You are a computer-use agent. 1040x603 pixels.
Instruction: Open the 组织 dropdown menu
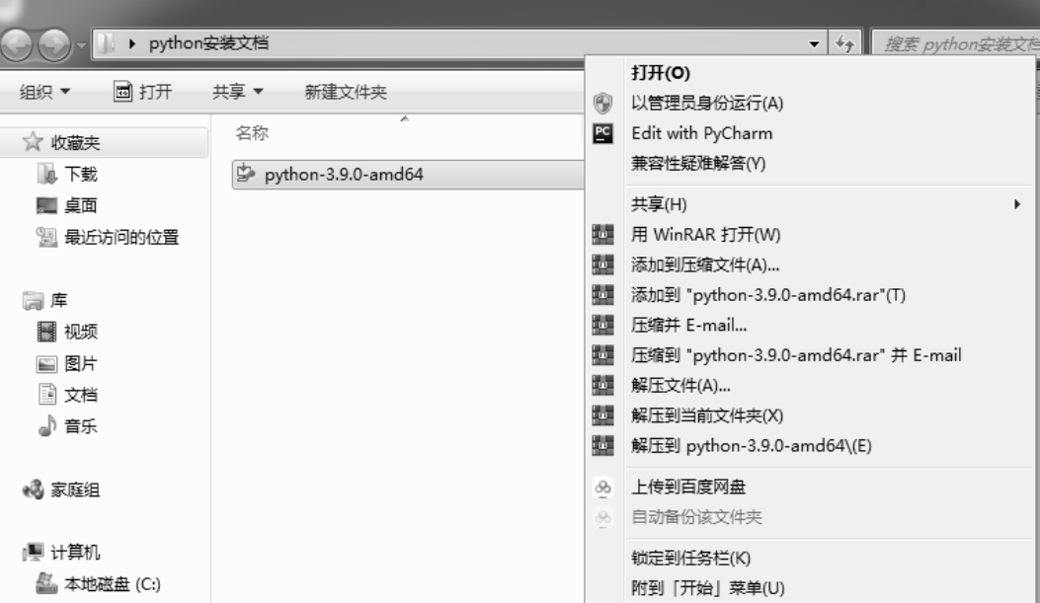pos(44,92)
